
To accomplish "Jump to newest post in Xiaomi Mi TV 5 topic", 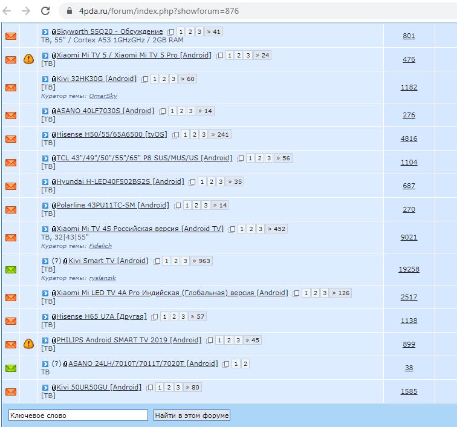I will (45, 56).
